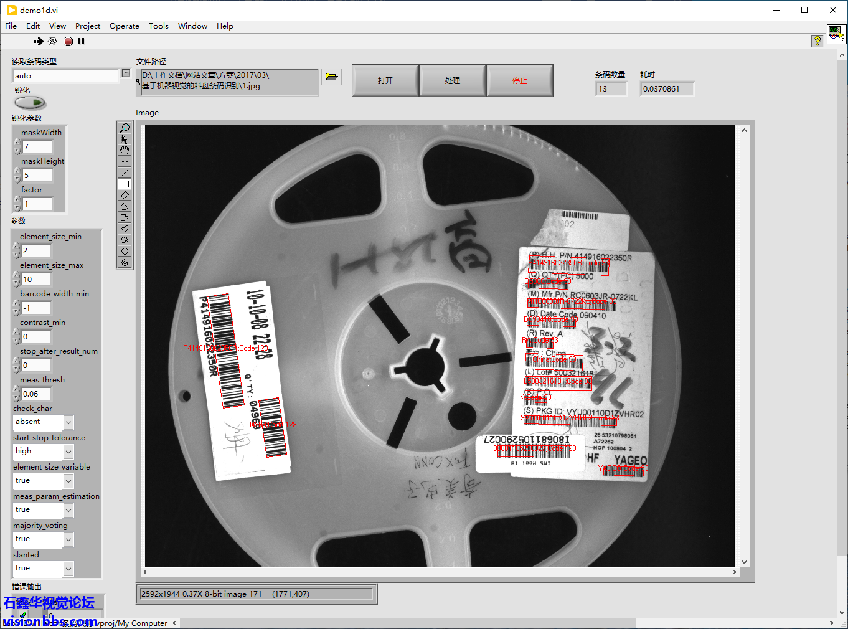Click the barcode reel image display

click(440, 346)
